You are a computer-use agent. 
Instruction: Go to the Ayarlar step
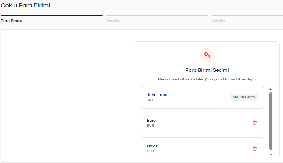[x=113, y=21]
